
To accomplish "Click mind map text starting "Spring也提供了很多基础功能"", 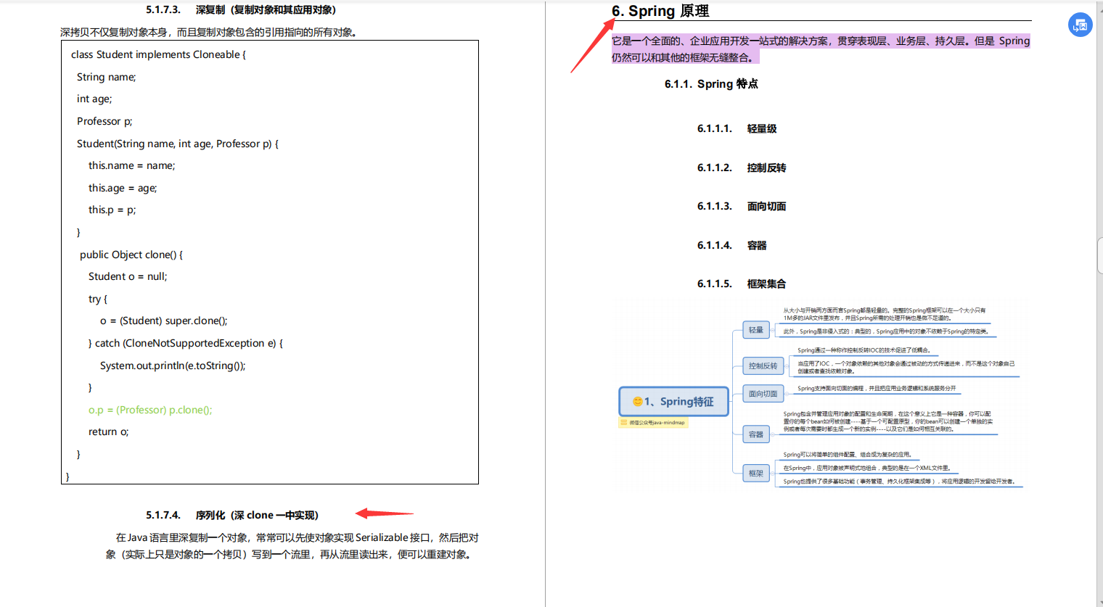I will click(899, 481).
